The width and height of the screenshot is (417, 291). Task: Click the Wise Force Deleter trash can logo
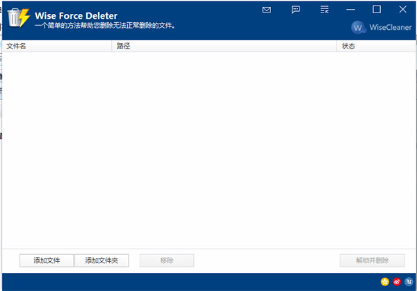coord(18,17)
